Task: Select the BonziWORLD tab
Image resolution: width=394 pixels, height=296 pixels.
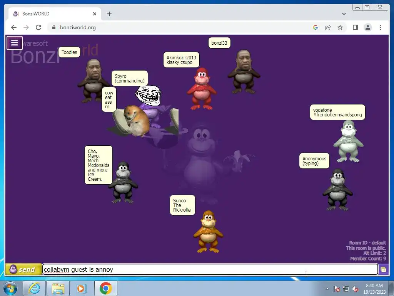Action: pyautogui.click(x=54, y=14)
